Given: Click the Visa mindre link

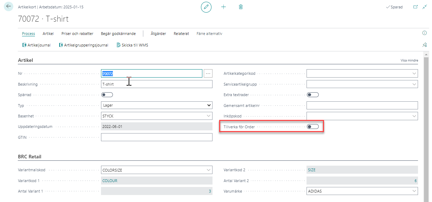Looking at the screenshot, I should click(x=409, y=60).
